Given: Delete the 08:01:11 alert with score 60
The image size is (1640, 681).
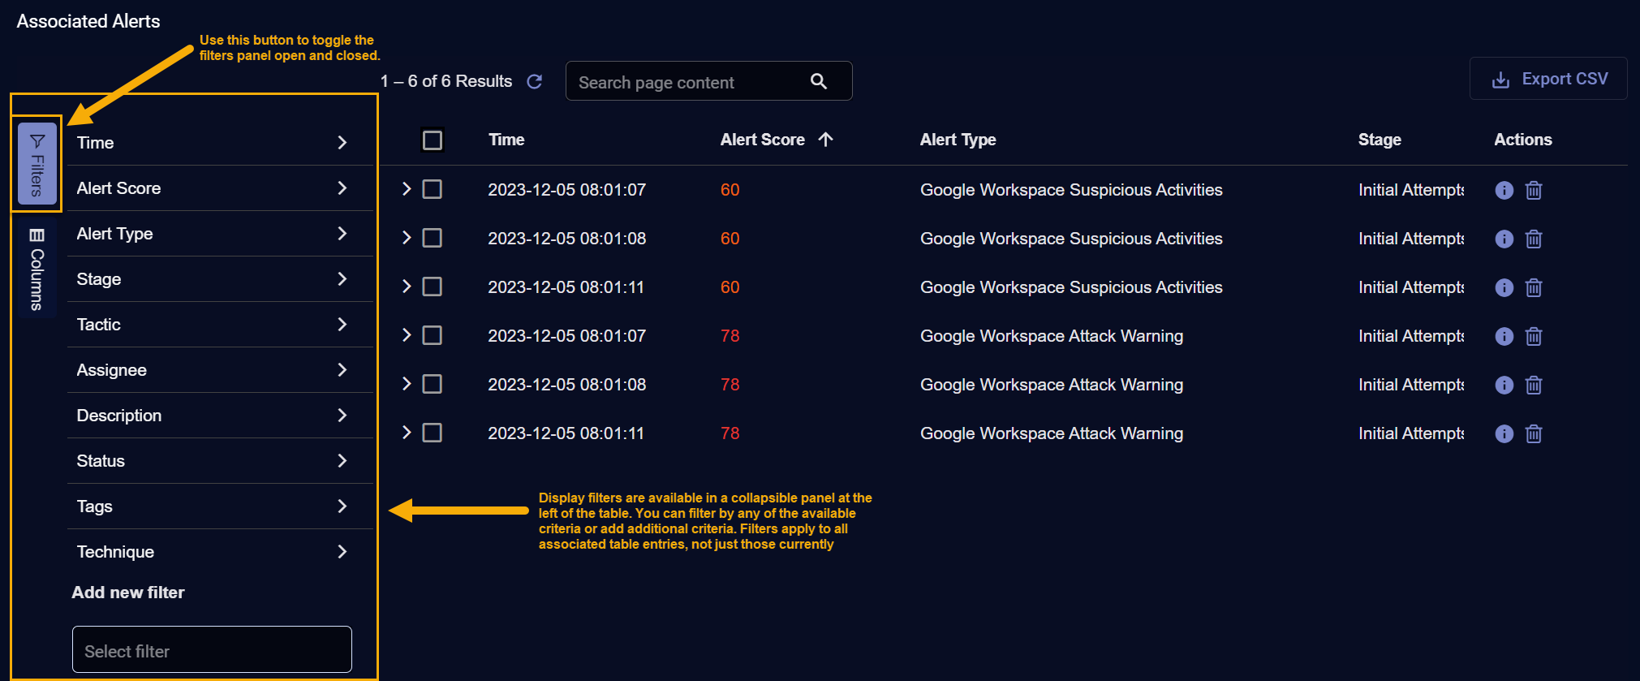Looking at the screenshot, I should tap(1533, 287).
